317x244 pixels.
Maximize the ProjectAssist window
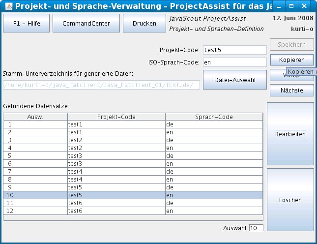[291, 6]
